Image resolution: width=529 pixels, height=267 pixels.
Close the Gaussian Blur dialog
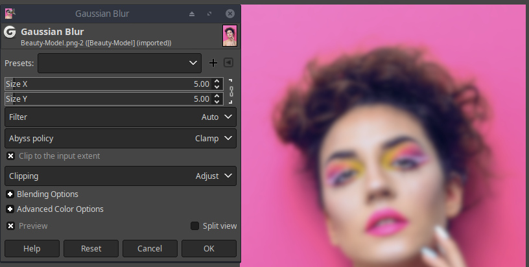point(229,14)
